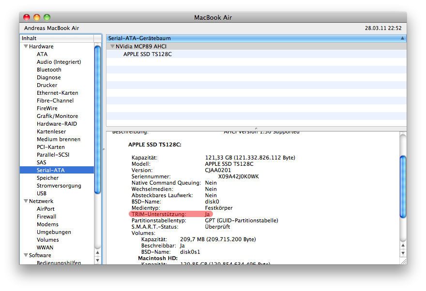Select Parallel-SCSI entry
Screen dimensions: 426x291
click(53, 155)
